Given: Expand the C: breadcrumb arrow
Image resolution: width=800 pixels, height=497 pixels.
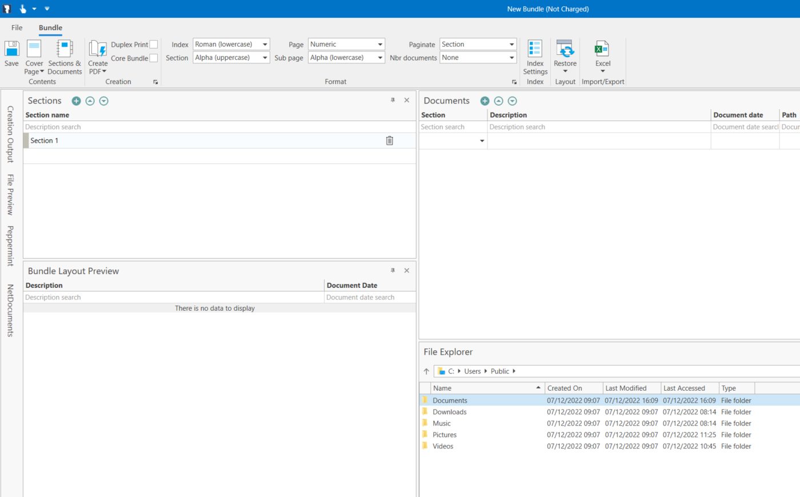Looking at the screenshot, I should [x=459, y=371].
